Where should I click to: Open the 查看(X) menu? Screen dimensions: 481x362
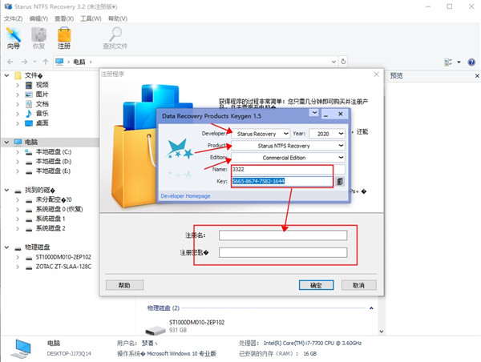tap(64, 18)
